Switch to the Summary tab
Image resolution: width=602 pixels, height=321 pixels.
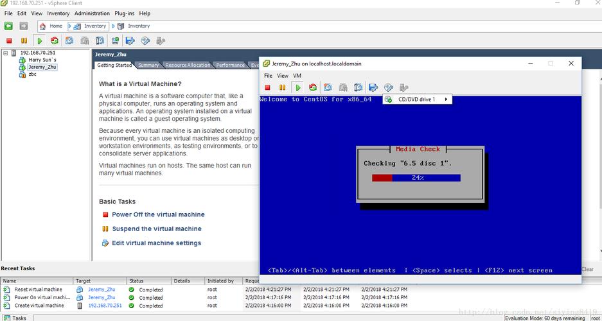coord(148,65)
